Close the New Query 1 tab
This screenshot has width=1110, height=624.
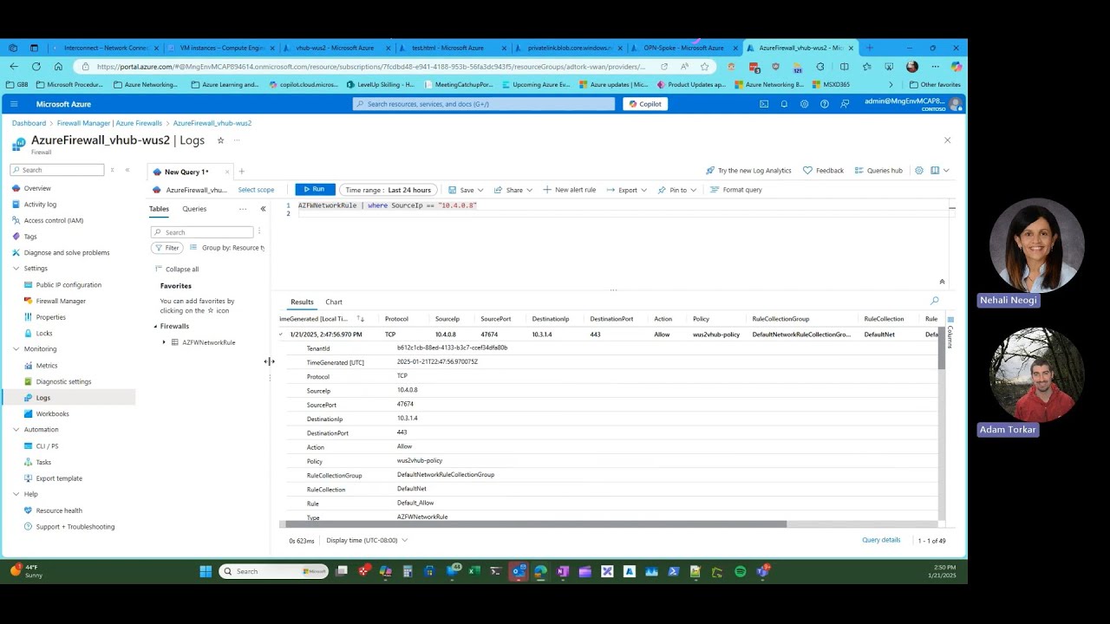(x=227, y=172)
